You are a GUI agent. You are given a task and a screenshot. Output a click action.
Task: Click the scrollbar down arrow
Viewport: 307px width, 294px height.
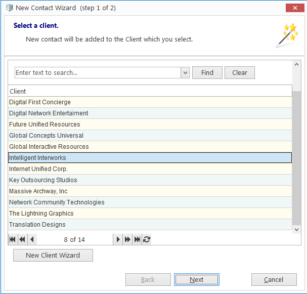[296, 230]
